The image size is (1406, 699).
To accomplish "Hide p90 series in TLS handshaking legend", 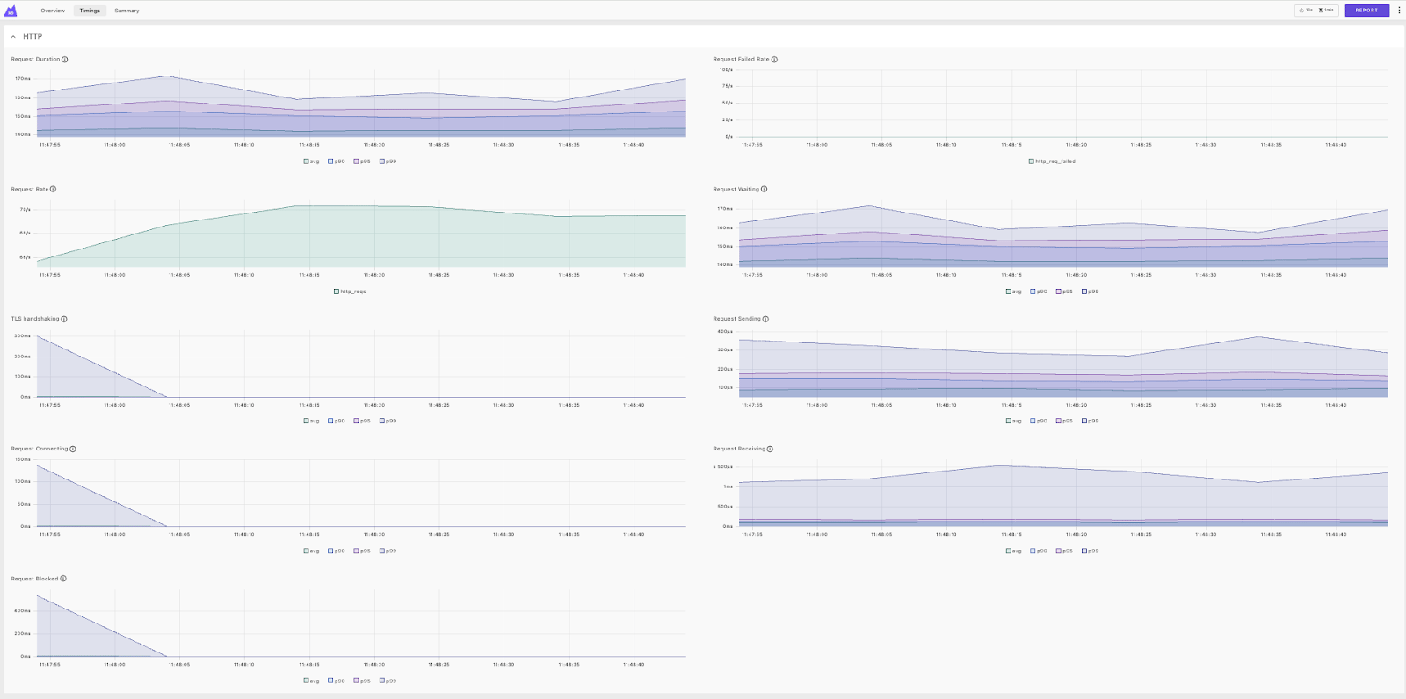I will pos(337,422).
